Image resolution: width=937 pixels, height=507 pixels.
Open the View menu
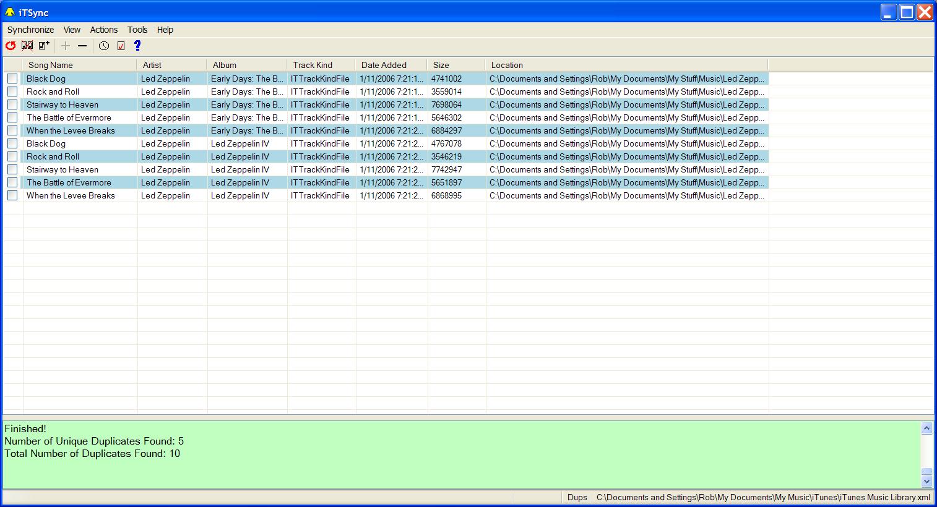(72, 30)
